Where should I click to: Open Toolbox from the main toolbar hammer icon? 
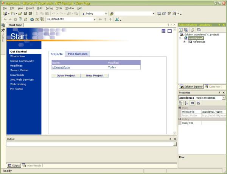pyautogui.click(x=169, y=14)
